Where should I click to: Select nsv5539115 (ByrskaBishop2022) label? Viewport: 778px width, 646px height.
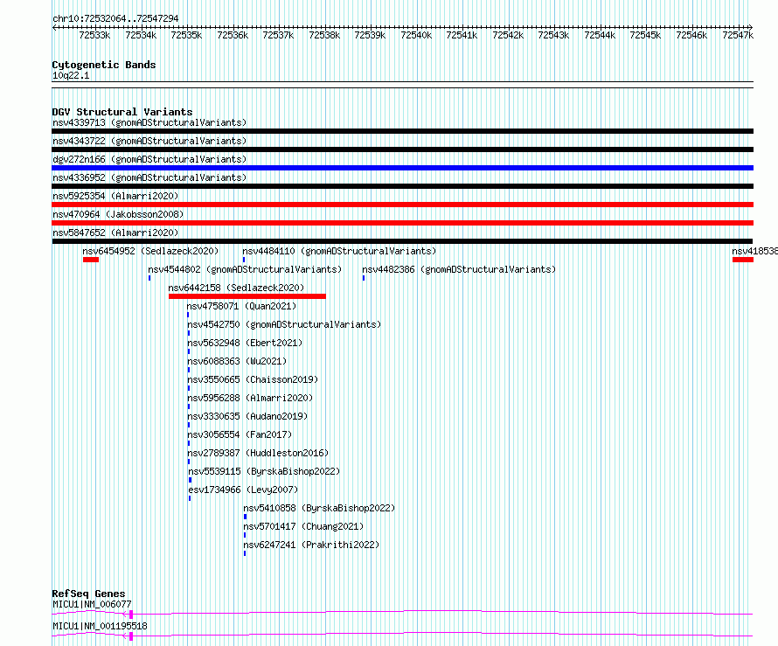[264, 471]
